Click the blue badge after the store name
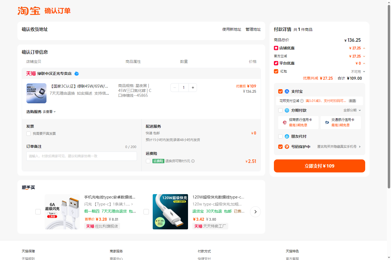The image size is (391, 260). (77, 73)
